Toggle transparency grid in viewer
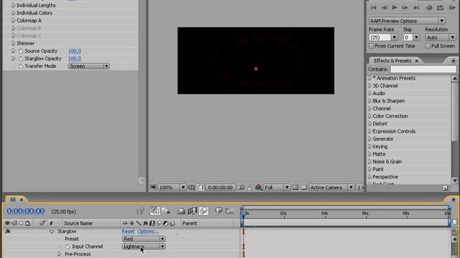460x258 pixels. coord(304,187)
